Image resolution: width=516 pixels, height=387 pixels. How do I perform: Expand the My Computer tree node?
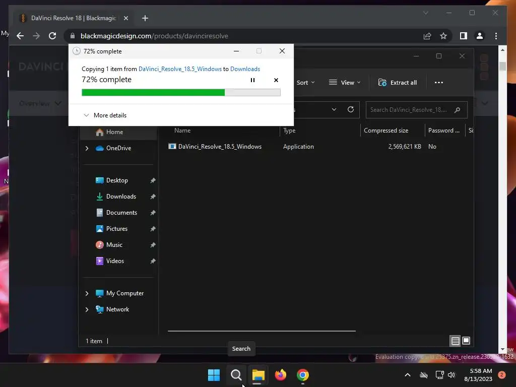pos(87,293)
